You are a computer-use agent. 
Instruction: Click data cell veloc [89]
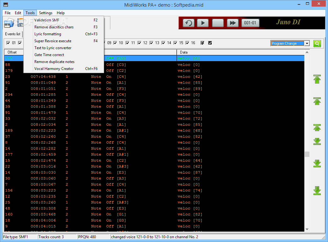(x=190, y=89)
